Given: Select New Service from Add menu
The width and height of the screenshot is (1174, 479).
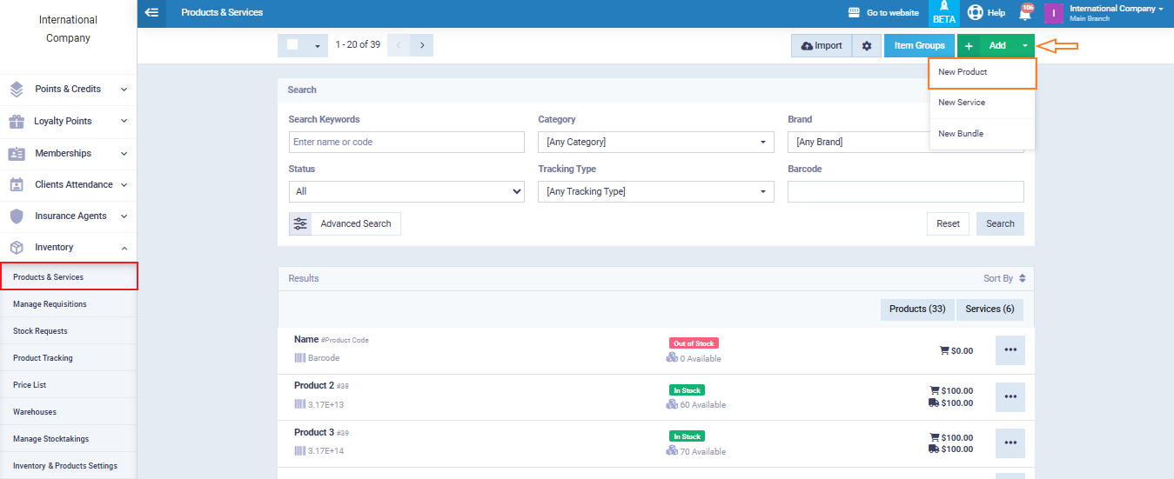Looking at the screenshot, I should [962, 103].
